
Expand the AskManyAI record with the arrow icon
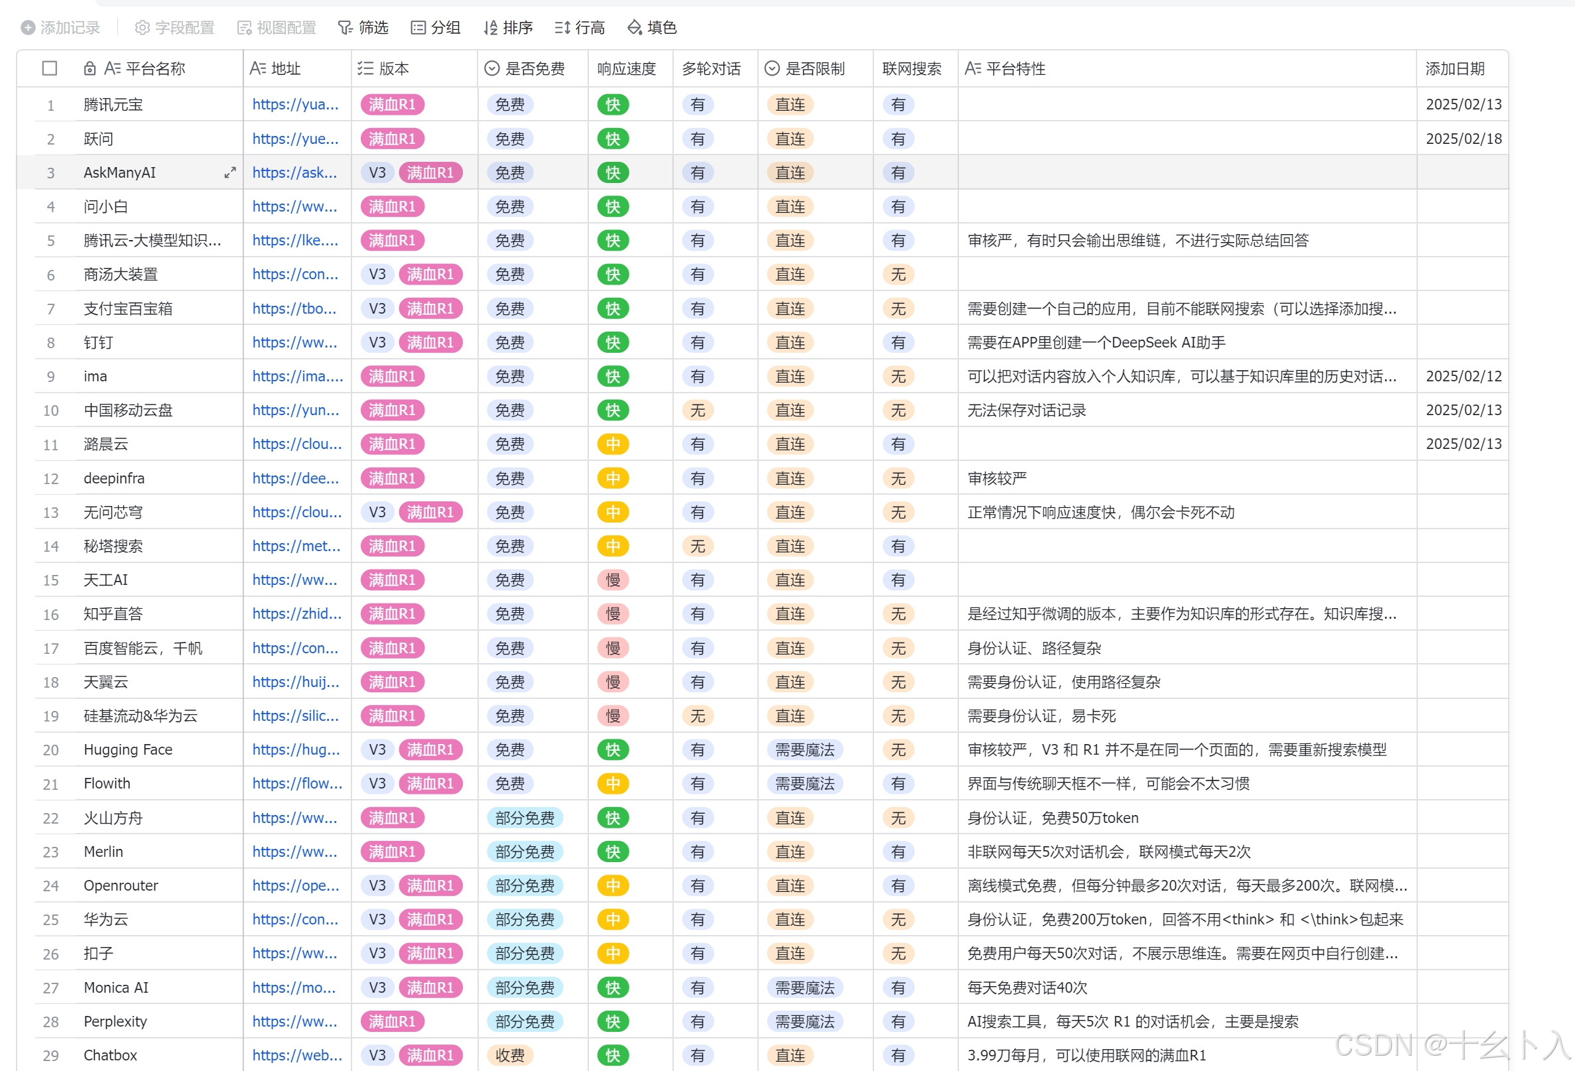click(x=230, y=173)
